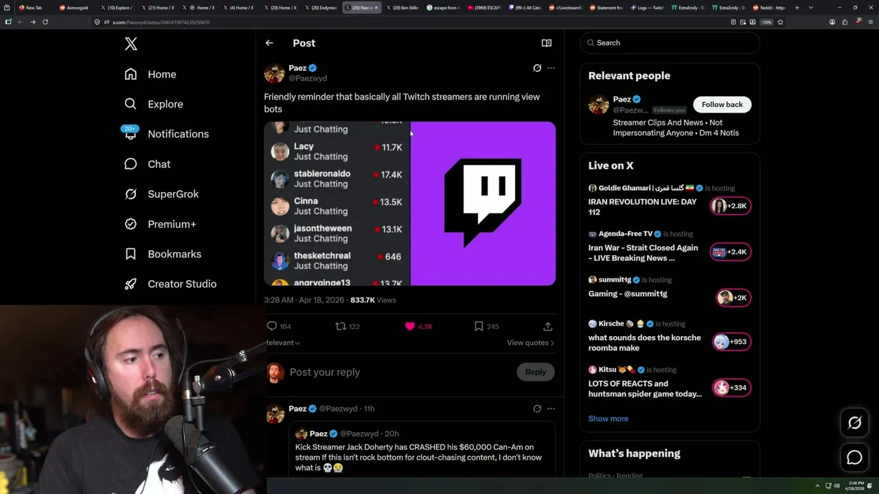Unlike the post with 4.2K likes
The height and width of the screenshot is (494, 879).
pyautogui.click(x=410, y=327)
